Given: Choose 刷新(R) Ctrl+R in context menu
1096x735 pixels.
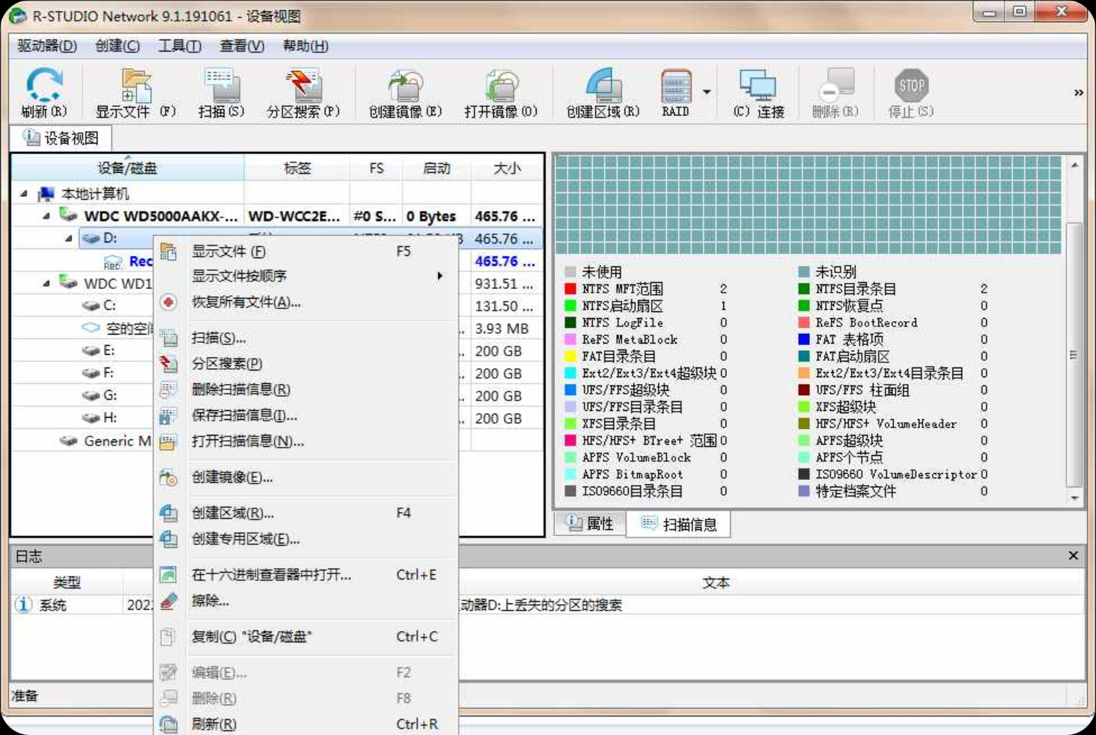Looking at the screenshot, I should 305,725.
